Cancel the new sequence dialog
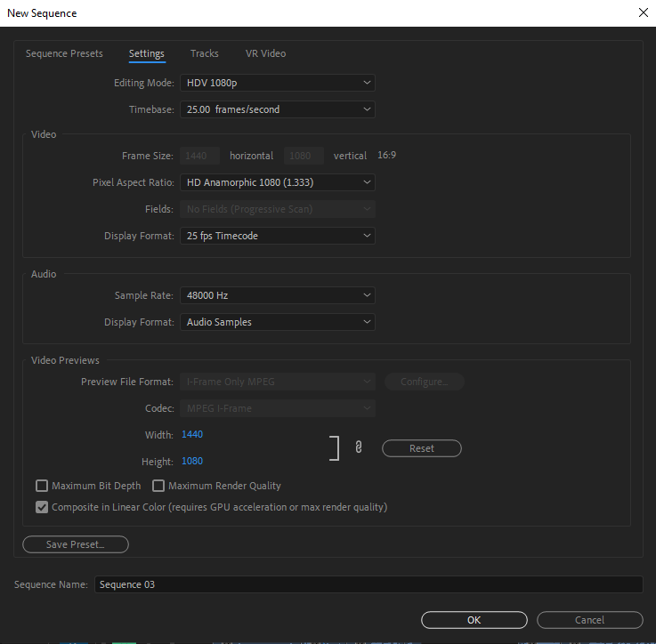The image size is (656, 644). coord(589,620)
